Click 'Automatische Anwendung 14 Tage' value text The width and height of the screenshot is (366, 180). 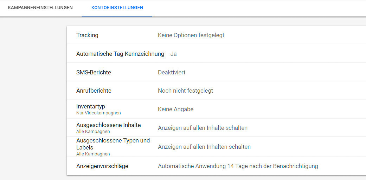click(x=238, y=166)
